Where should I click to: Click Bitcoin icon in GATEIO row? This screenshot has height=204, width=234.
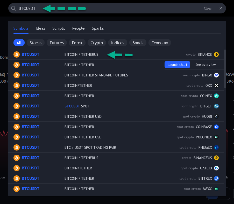(x=17, y=168)
